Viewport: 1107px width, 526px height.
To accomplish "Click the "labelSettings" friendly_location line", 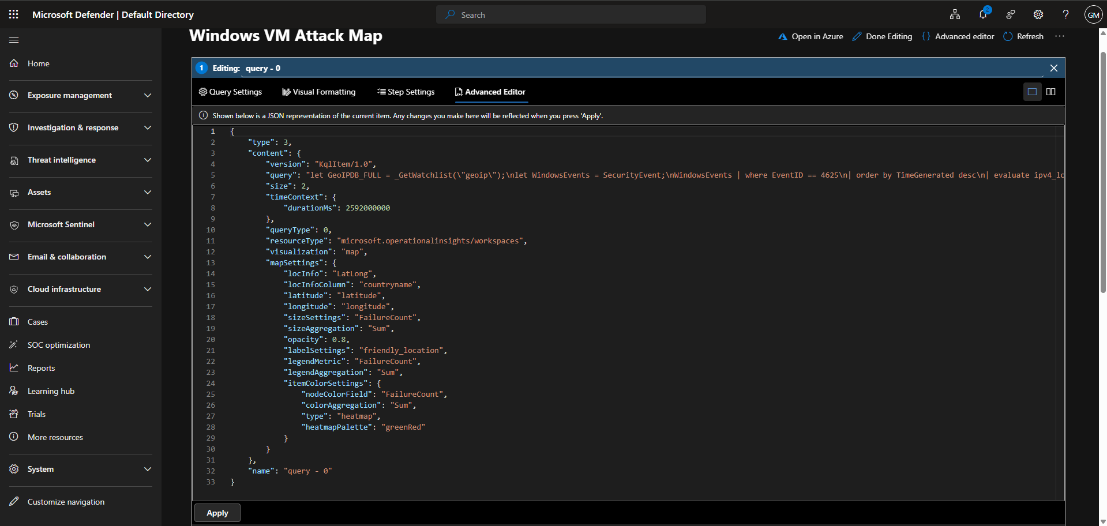I will point(365,350).
